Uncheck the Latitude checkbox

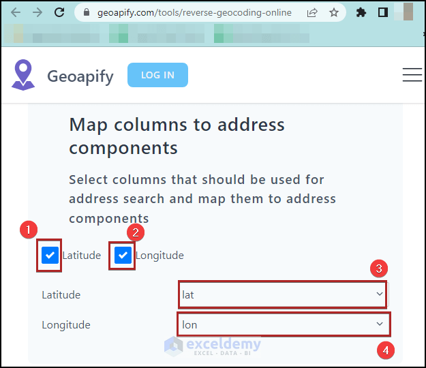(50, 256)
